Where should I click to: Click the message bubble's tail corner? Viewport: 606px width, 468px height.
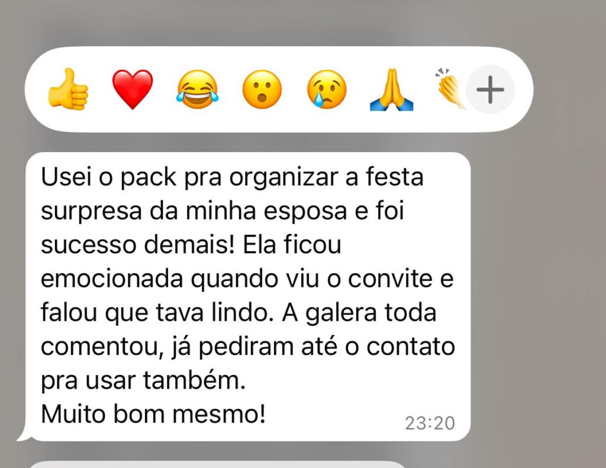(x=23, y=436)
